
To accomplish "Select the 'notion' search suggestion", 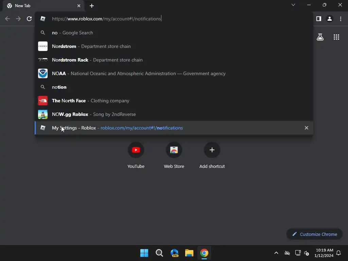I will pyautogui.click(x=174, y=87).
